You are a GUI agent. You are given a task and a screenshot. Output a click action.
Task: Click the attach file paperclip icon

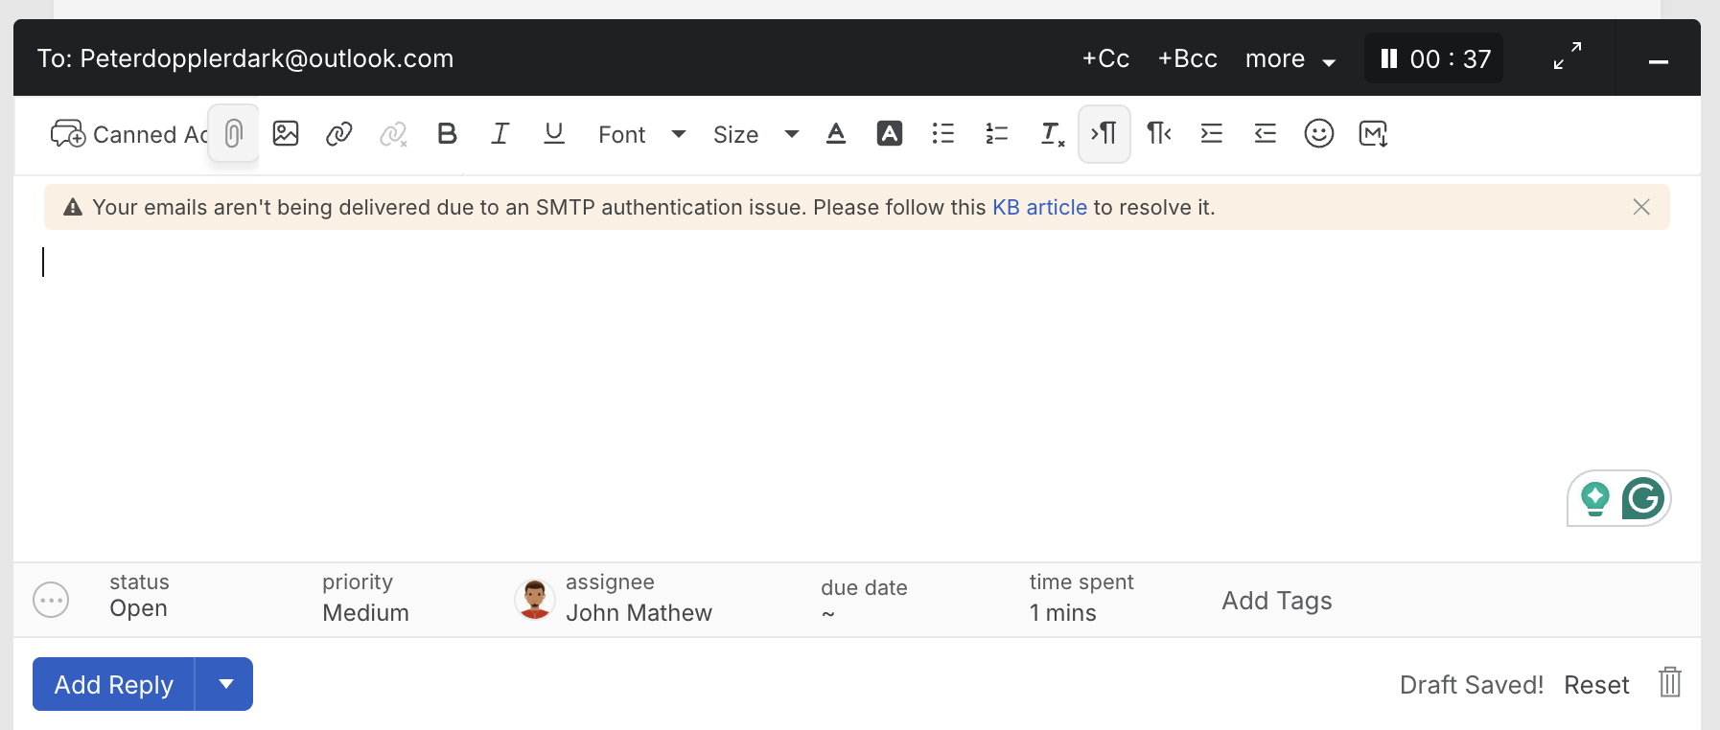233,133
